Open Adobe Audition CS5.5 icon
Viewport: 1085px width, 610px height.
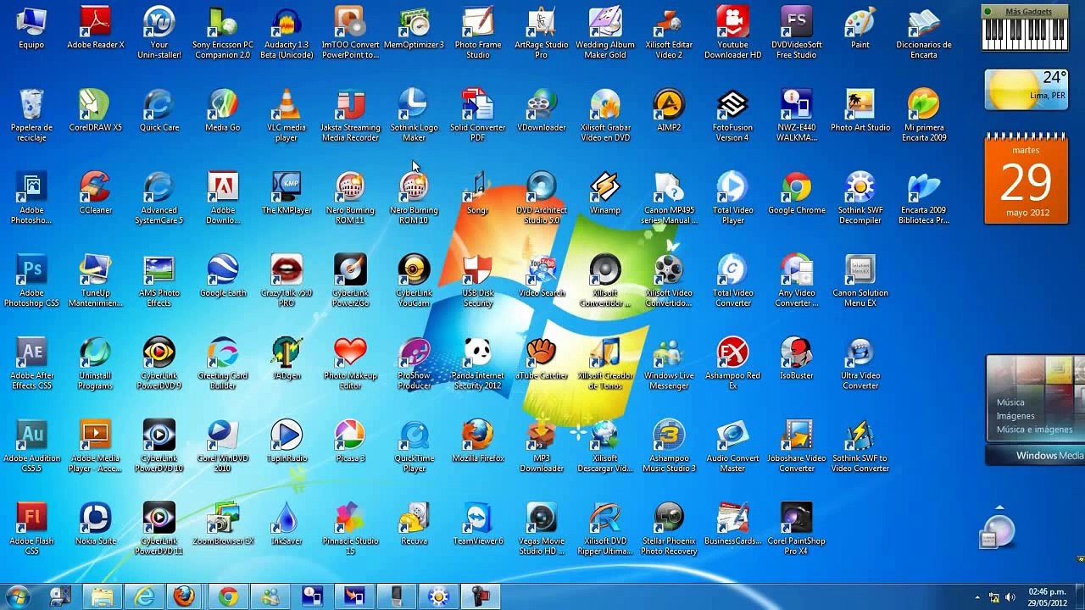click(x=31, y=446)
